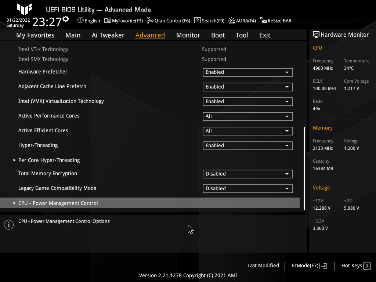The width and height of the screenshot is (376, 282).
Task: Switch to Monitor tab
Action: 188,35
